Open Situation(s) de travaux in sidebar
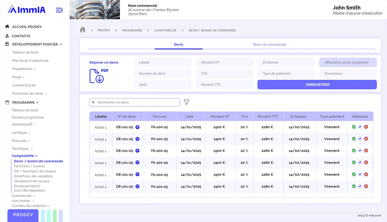 pyautogui.click(x=31, y=181)
